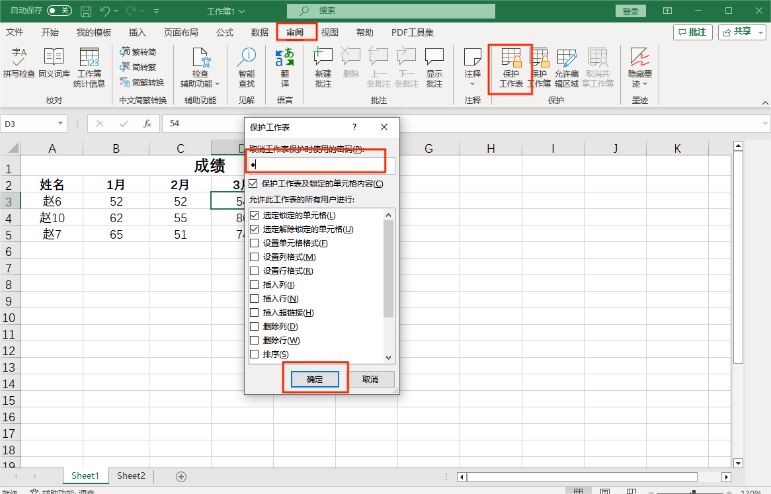Check the 插入行 option
This screenshot has width=771, height=494.
click(255, 299)
